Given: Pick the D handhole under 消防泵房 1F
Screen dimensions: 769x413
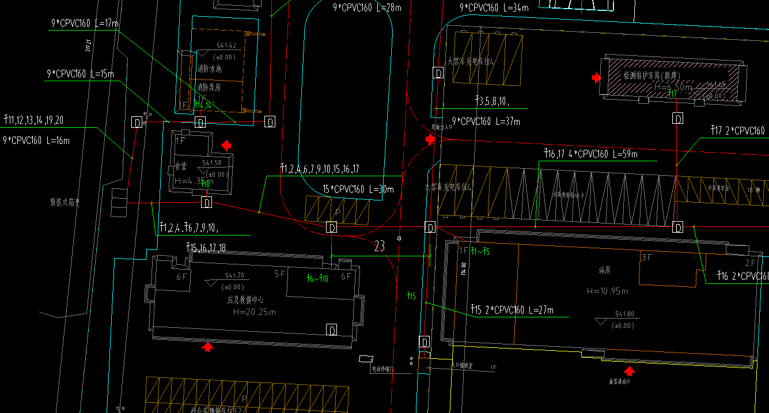Looking at the screenshot, I should coord(200,122).
